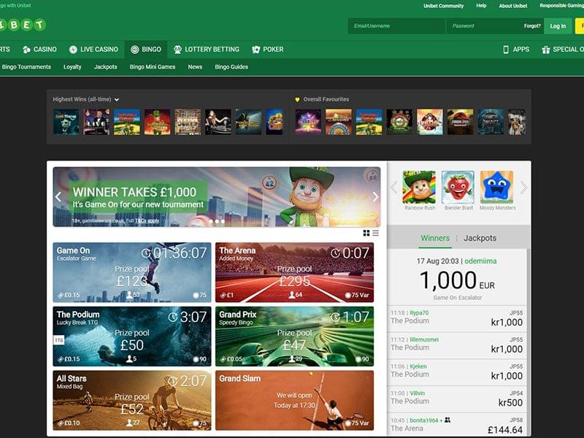Open the first Overall Favourites game thumbnail
Image resolution: width=584 pixels, height=438 pixels.
[x=308, y=122]
